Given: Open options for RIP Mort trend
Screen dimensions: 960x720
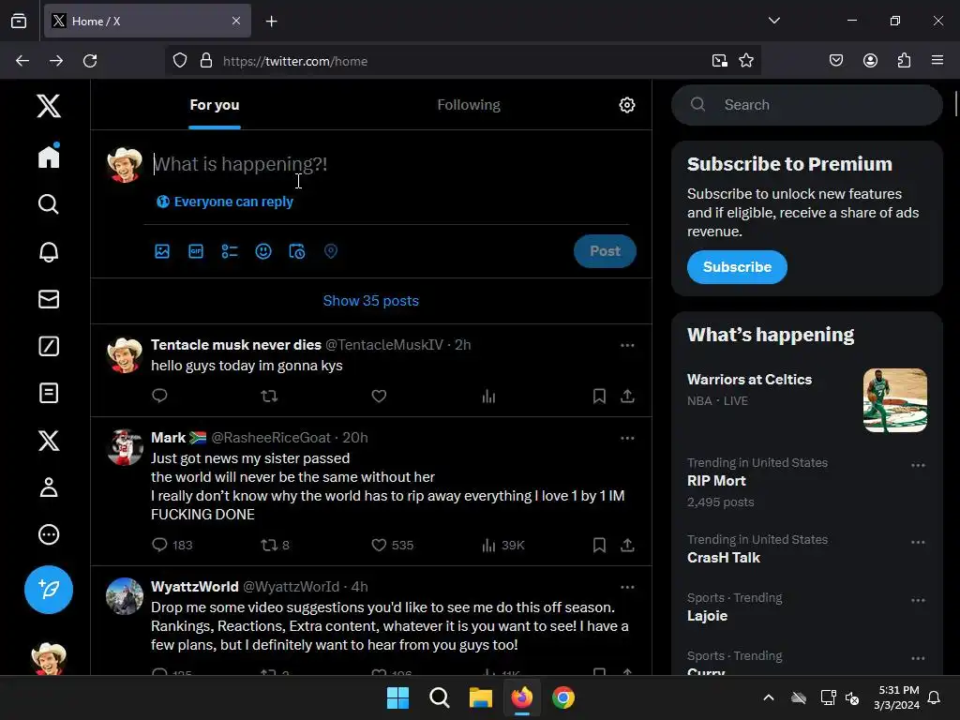Looking at the screenshot, I should [x=918, y=465].
